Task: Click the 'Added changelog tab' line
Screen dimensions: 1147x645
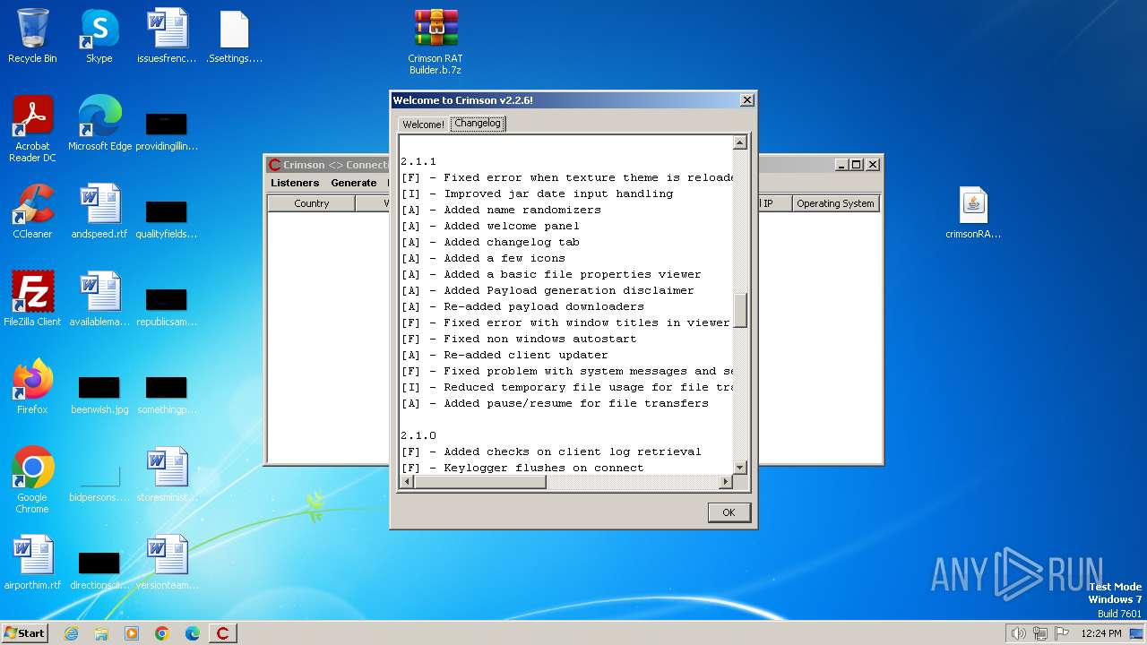Action: pos(490,242)
